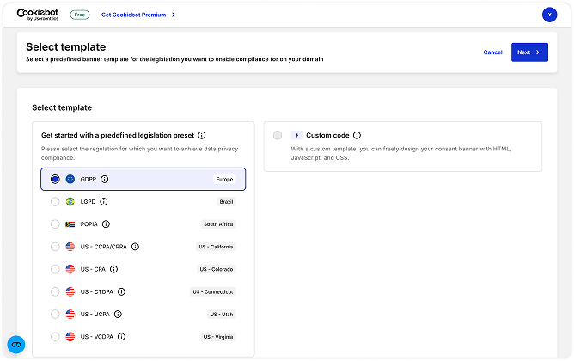Show info for POPIA template
This screenshot has width=574, height=361.
point(106,224)
